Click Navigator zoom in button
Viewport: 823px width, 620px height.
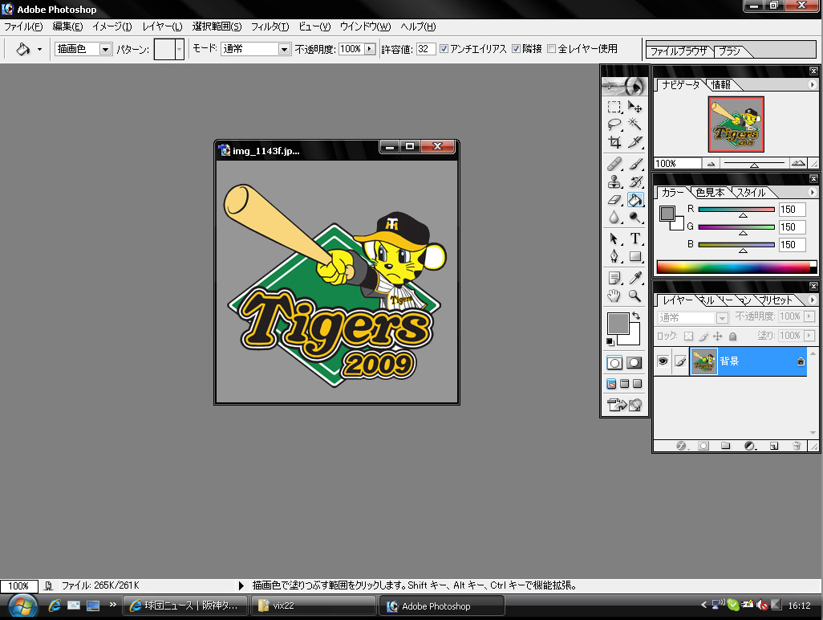coord(798,163)
